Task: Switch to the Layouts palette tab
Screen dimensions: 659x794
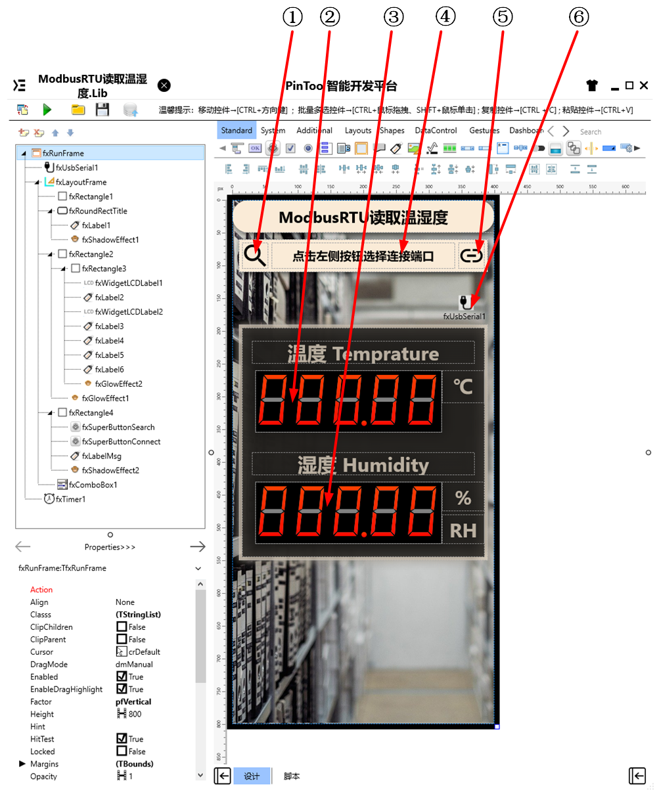Action: click(358, 131)
